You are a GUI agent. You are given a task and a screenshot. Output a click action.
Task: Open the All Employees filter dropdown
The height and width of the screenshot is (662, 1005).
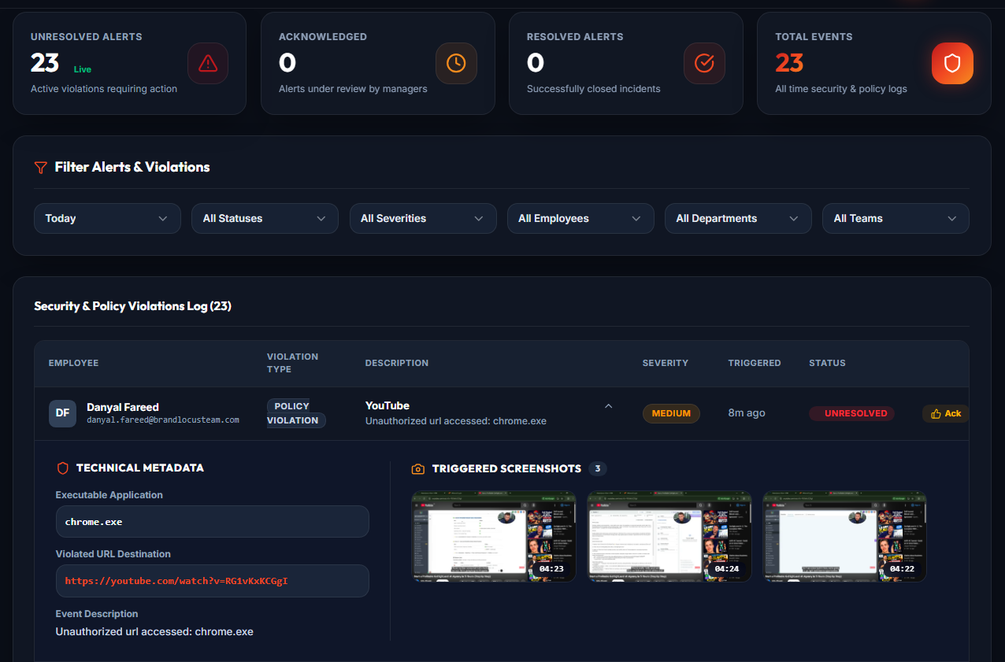tap(580, 219)
